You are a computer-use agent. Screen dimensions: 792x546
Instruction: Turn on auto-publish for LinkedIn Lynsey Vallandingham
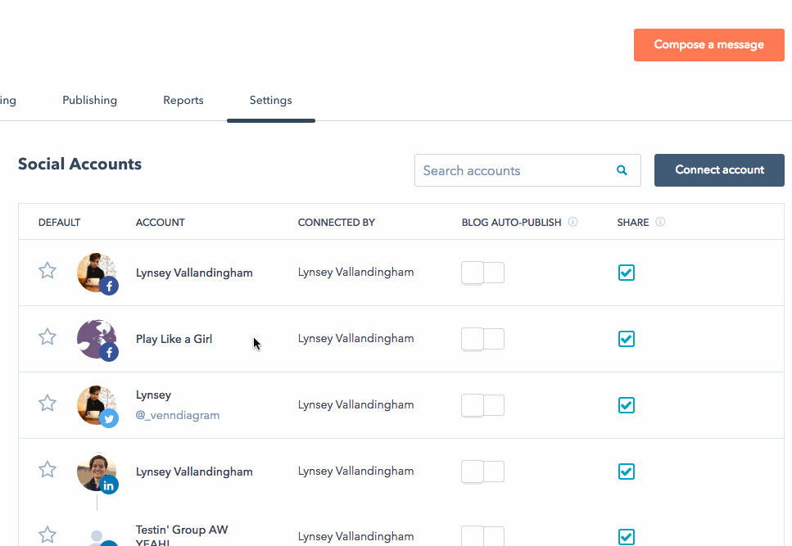pos(482,472)
